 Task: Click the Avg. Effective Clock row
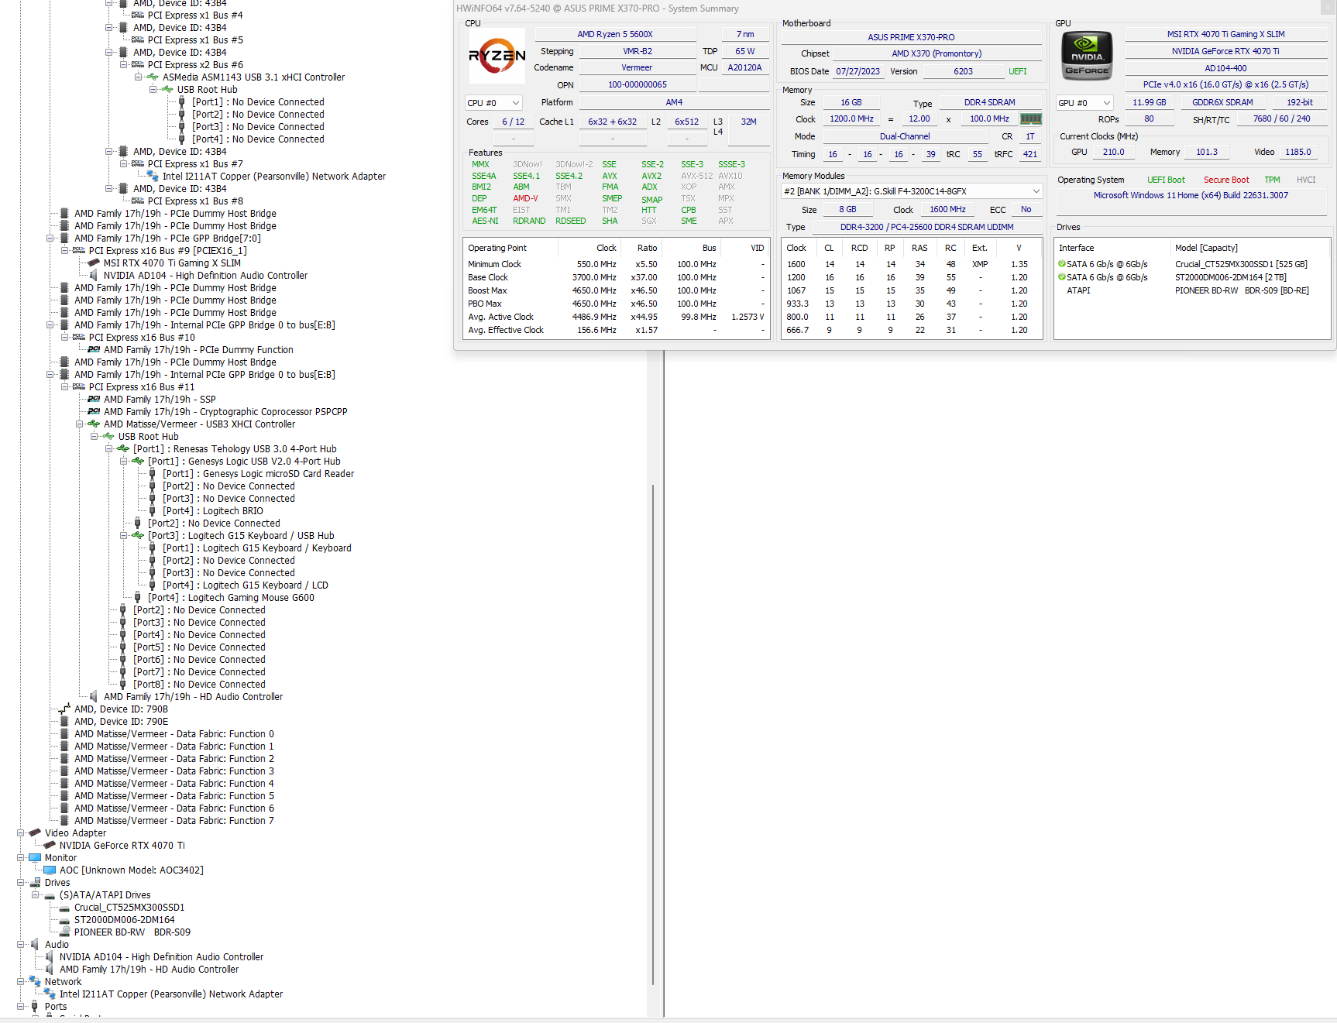coord(617,330)
